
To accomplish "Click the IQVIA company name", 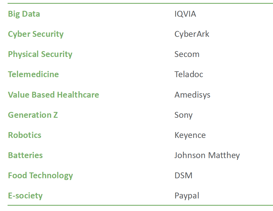I will click(185, 14).
